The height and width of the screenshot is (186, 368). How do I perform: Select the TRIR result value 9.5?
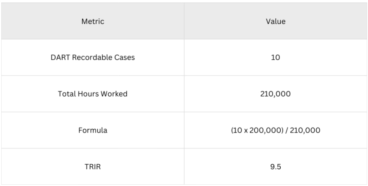click(x=276, y=166)
